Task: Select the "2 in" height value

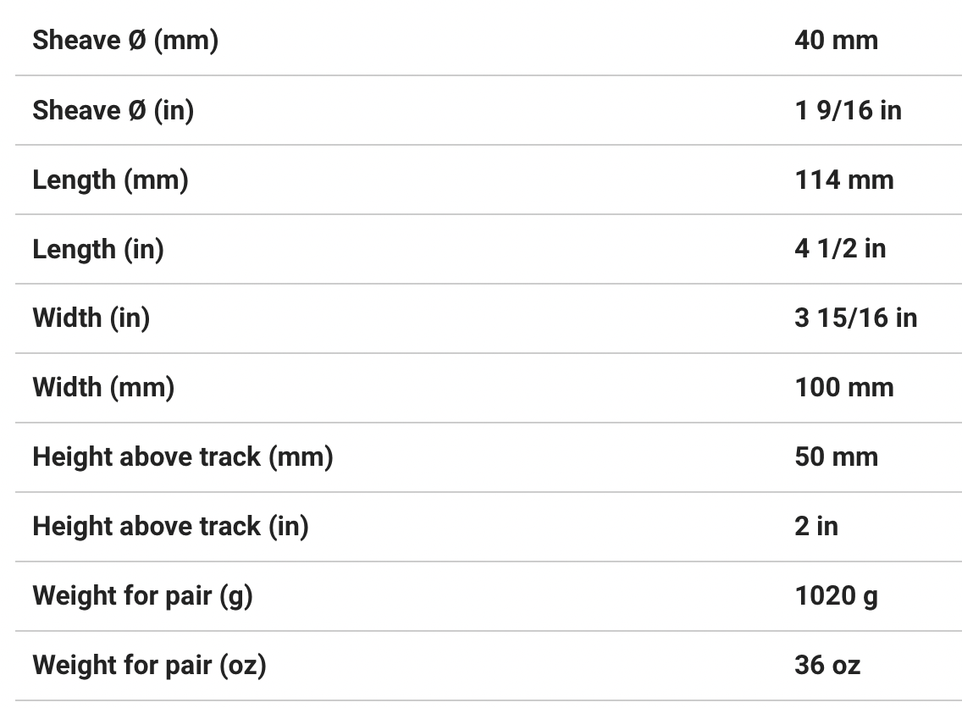Action: point(816,527)
